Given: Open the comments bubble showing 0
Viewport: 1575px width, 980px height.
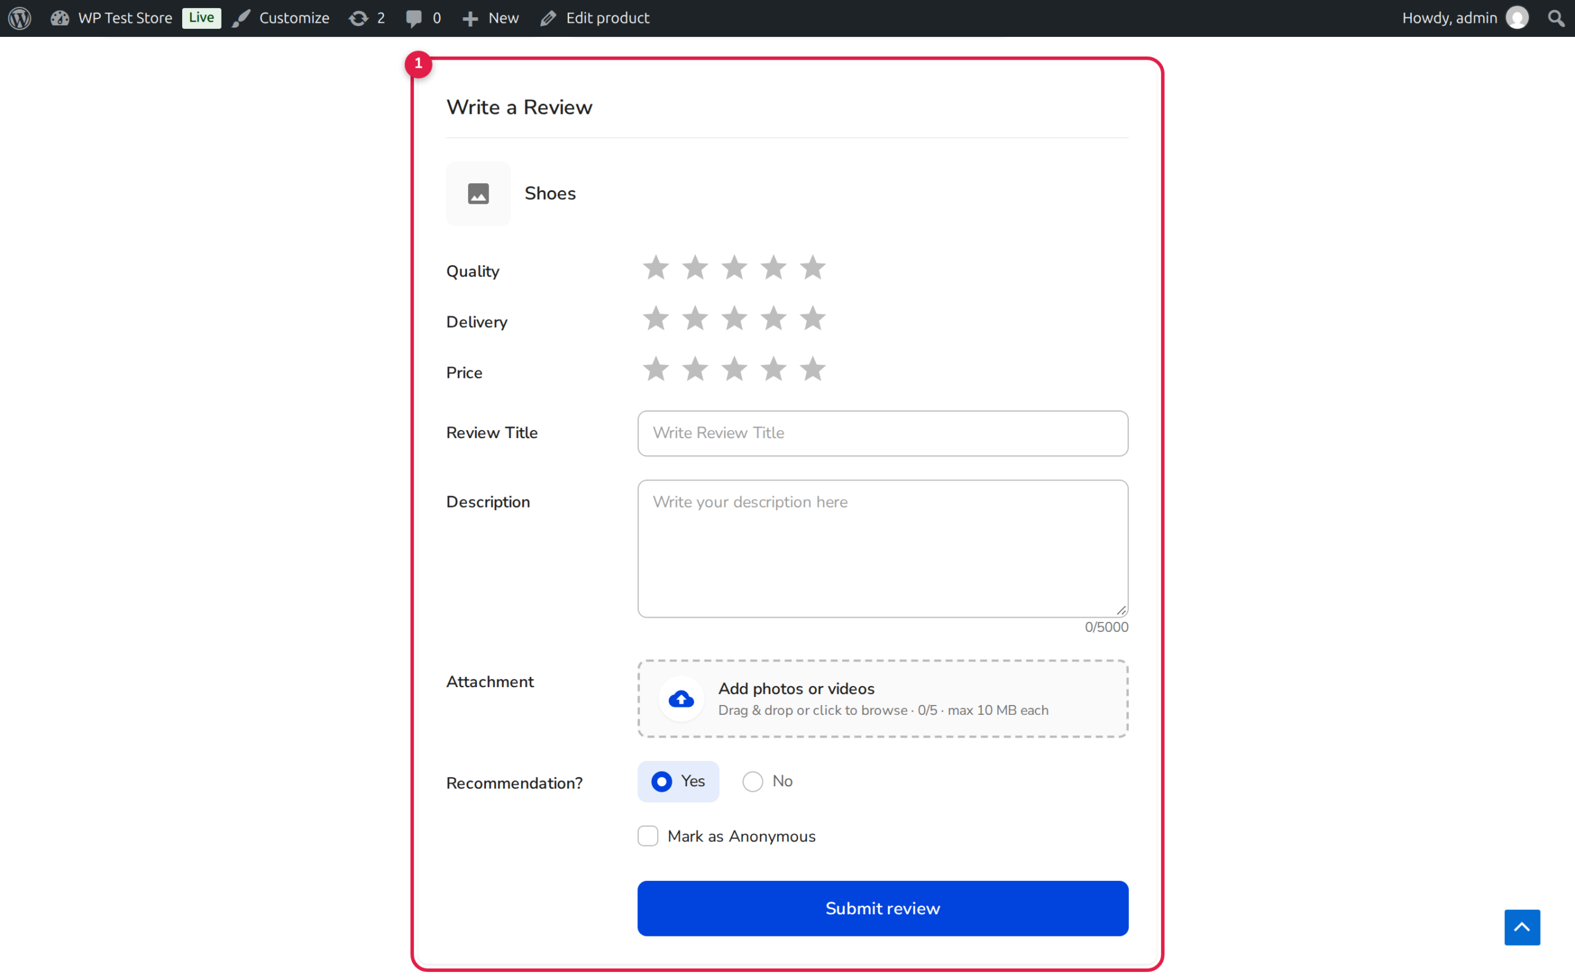Looking at the screenshot, I should coord(423,18).
